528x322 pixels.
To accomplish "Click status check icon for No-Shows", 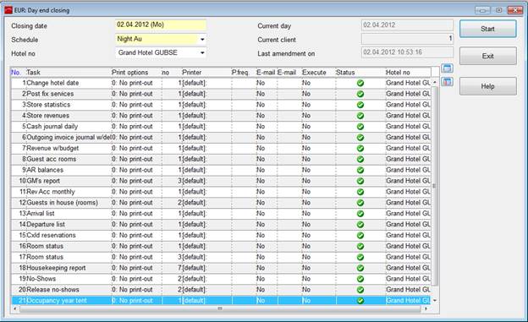I will point(360,279).
